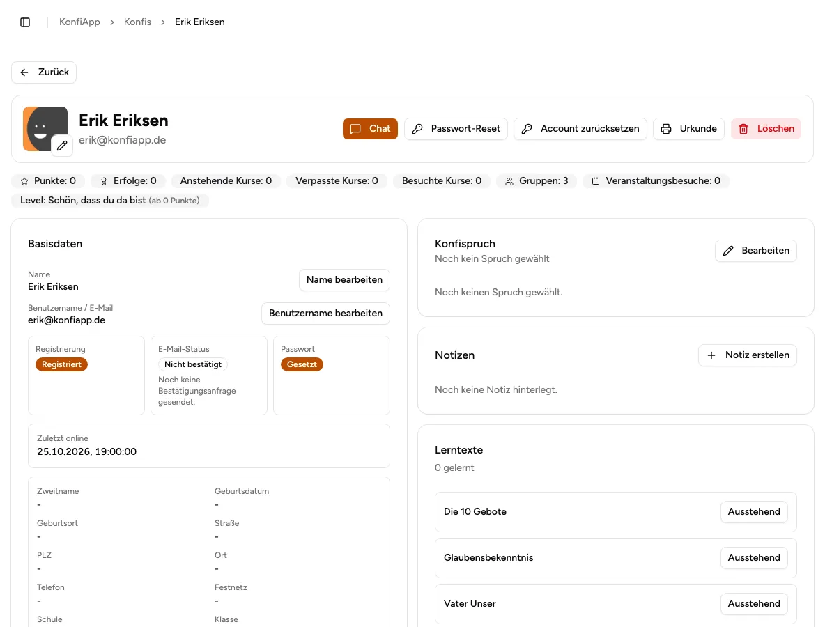Image resolution: width=825 pixels, height=627 pixels.
Task: Open chat with Erik Eriksen
Action: click(370, 129)
